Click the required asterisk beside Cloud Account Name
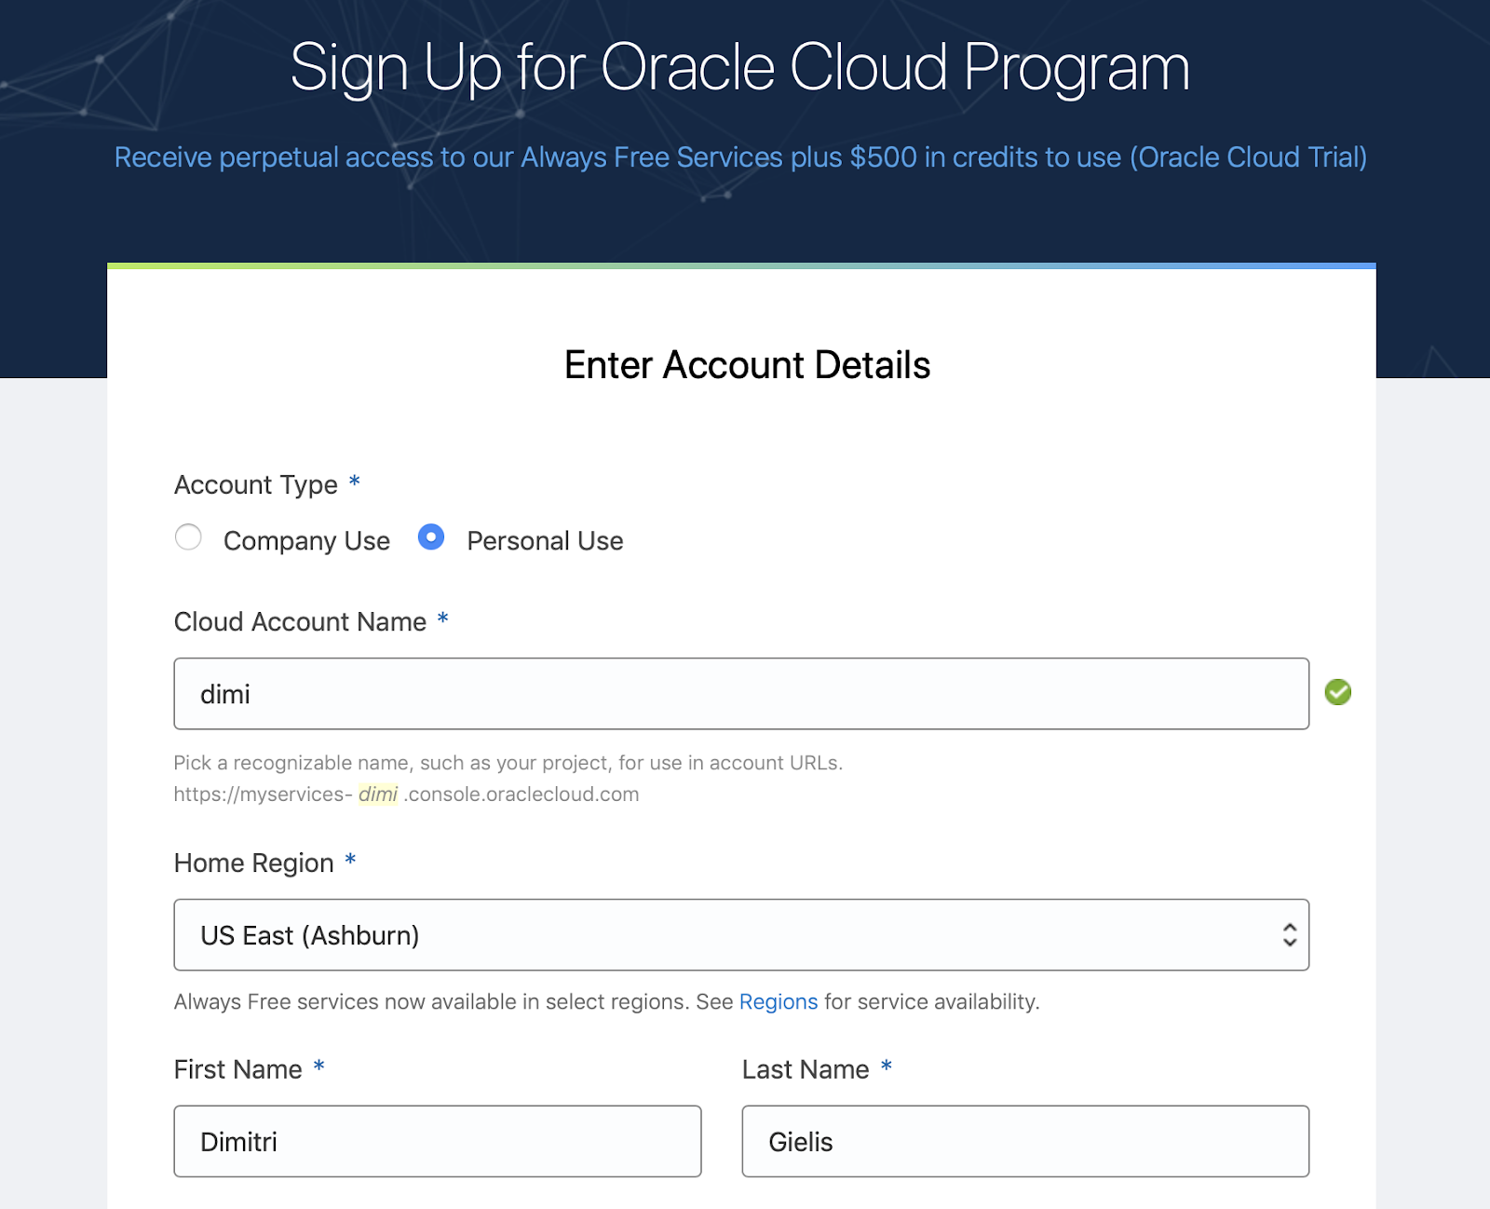The height and width of the screenshot is (1209, 1490). (444, 619)
